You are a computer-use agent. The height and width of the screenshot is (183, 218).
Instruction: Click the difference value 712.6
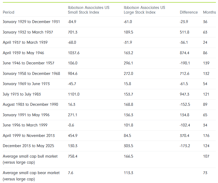coord(185,74)
